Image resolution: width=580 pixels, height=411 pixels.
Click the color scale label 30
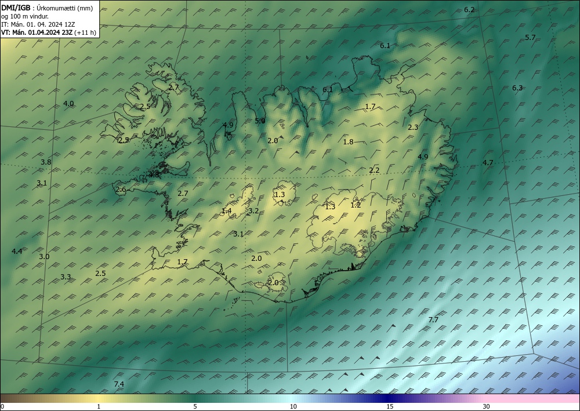point(487,406)
